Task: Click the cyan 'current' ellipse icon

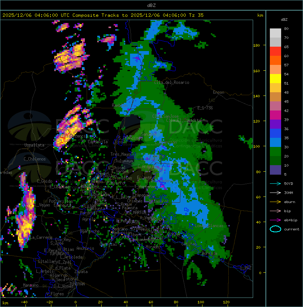Action: coord(275,229)
